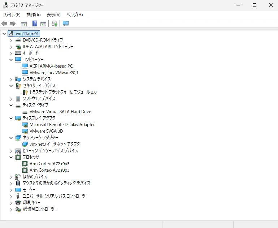
Task: Collapse the プロセッサ node
Action: (11, 158)
